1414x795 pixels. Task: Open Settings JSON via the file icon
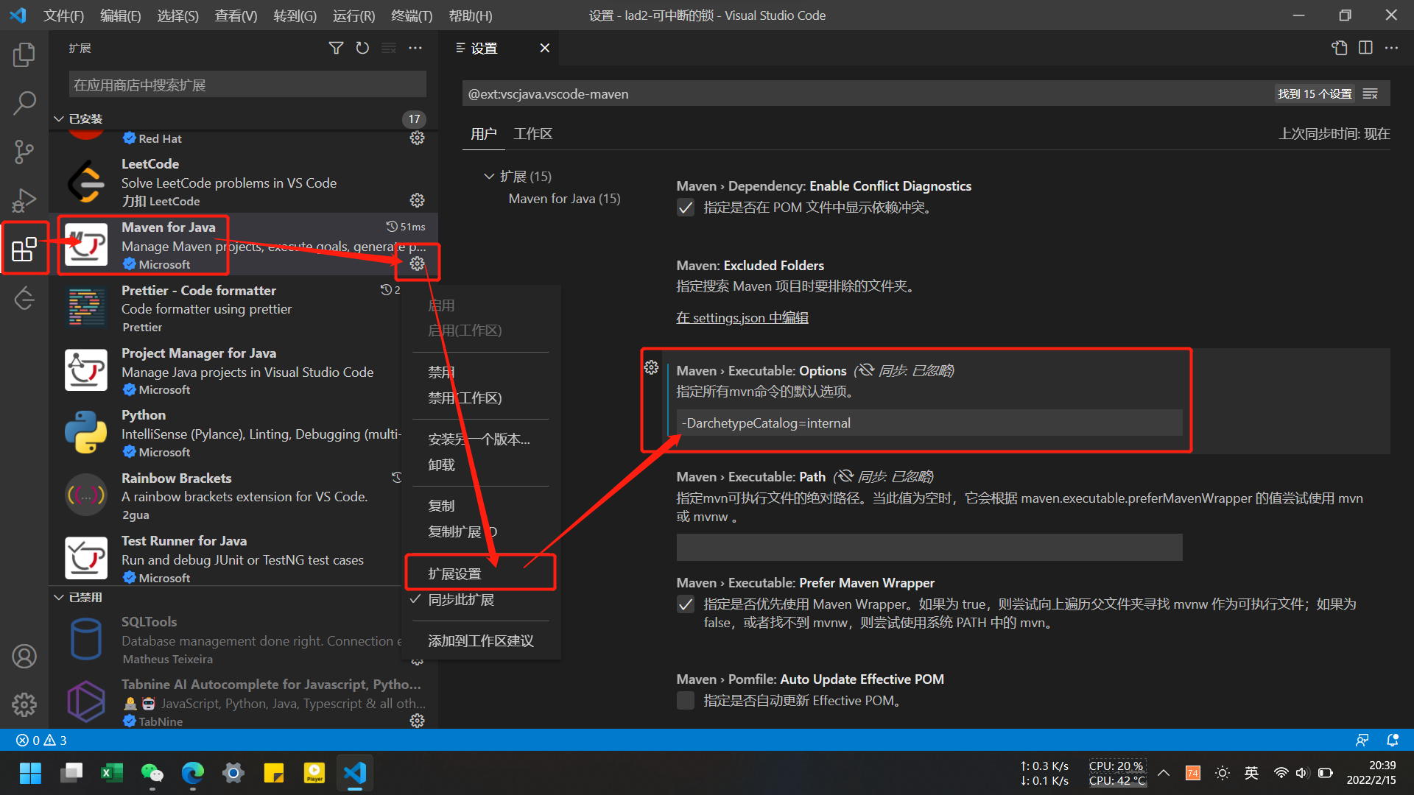click(x=1339, y=48)
